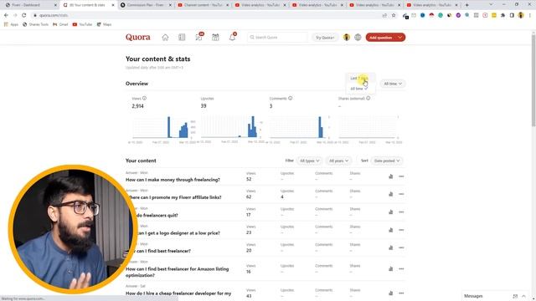
Task: Open the 'find best freelancer for Amazon listing' answer
Action: pyautogui.click(x=177, y=272)
